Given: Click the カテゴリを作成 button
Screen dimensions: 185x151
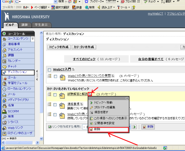Looking at the screenshot, I should coord(84,47).
